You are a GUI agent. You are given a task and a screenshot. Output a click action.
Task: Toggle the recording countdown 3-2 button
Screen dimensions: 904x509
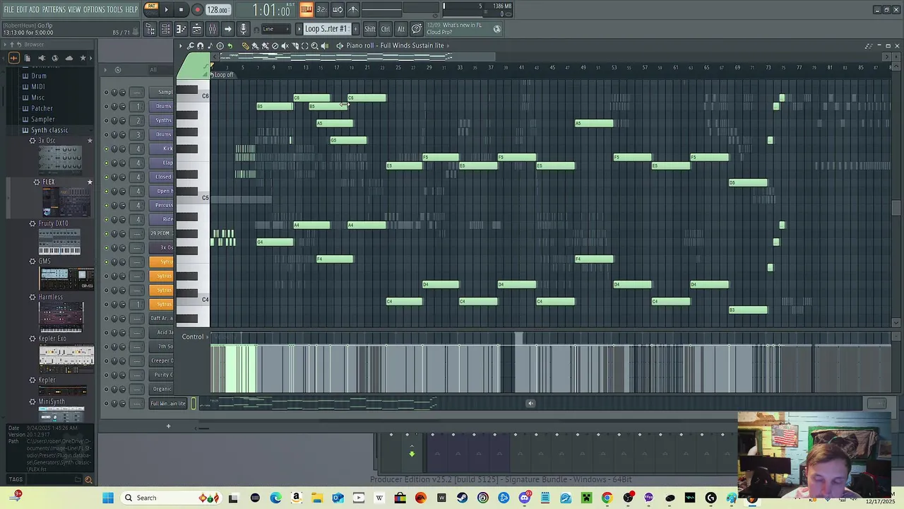[321, 10]
